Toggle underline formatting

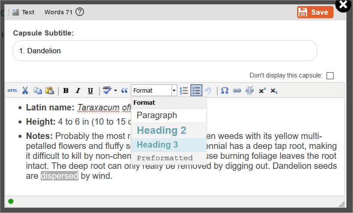pyautogui.click(x=90, y=90)
